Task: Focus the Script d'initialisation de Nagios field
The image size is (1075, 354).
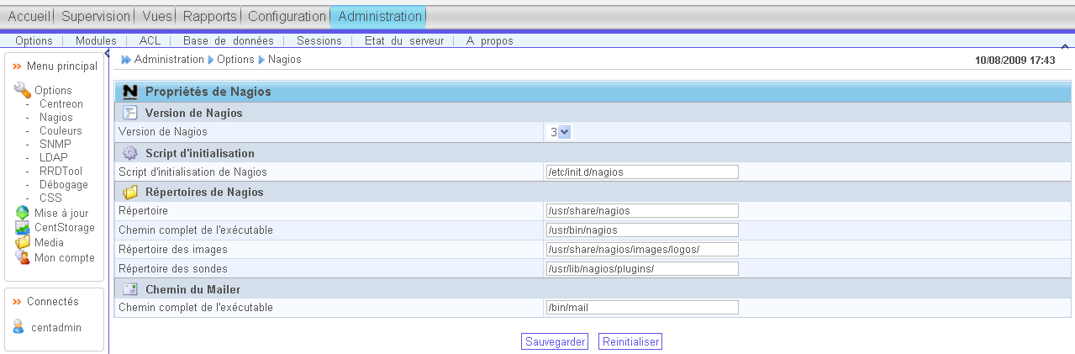Action: click(641, 172)
